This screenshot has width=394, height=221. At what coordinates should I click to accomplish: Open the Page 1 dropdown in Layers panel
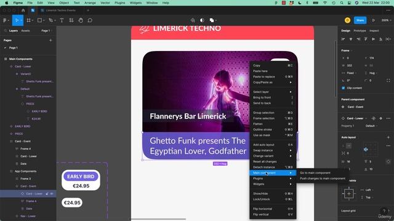click(47, 31)
